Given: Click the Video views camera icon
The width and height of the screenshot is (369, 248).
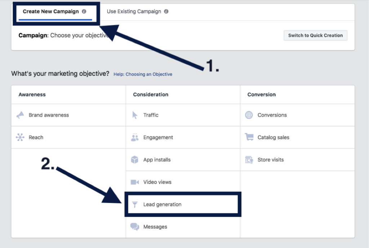Looking at the screenshot, I should 135,182.
